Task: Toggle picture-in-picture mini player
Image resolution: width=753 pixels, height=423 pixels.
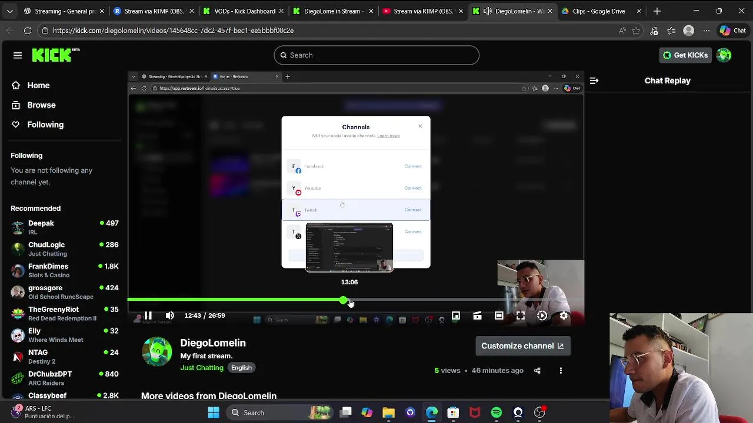Action: (x=456, y=315)
